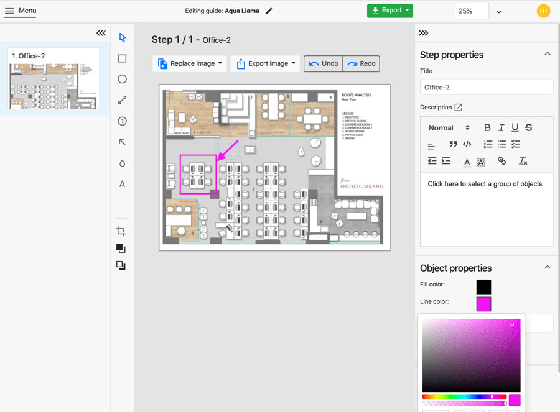This screenshot has width=560, height=412.
Task: Activate the arrow annotation tool
Action: (122, 142)
